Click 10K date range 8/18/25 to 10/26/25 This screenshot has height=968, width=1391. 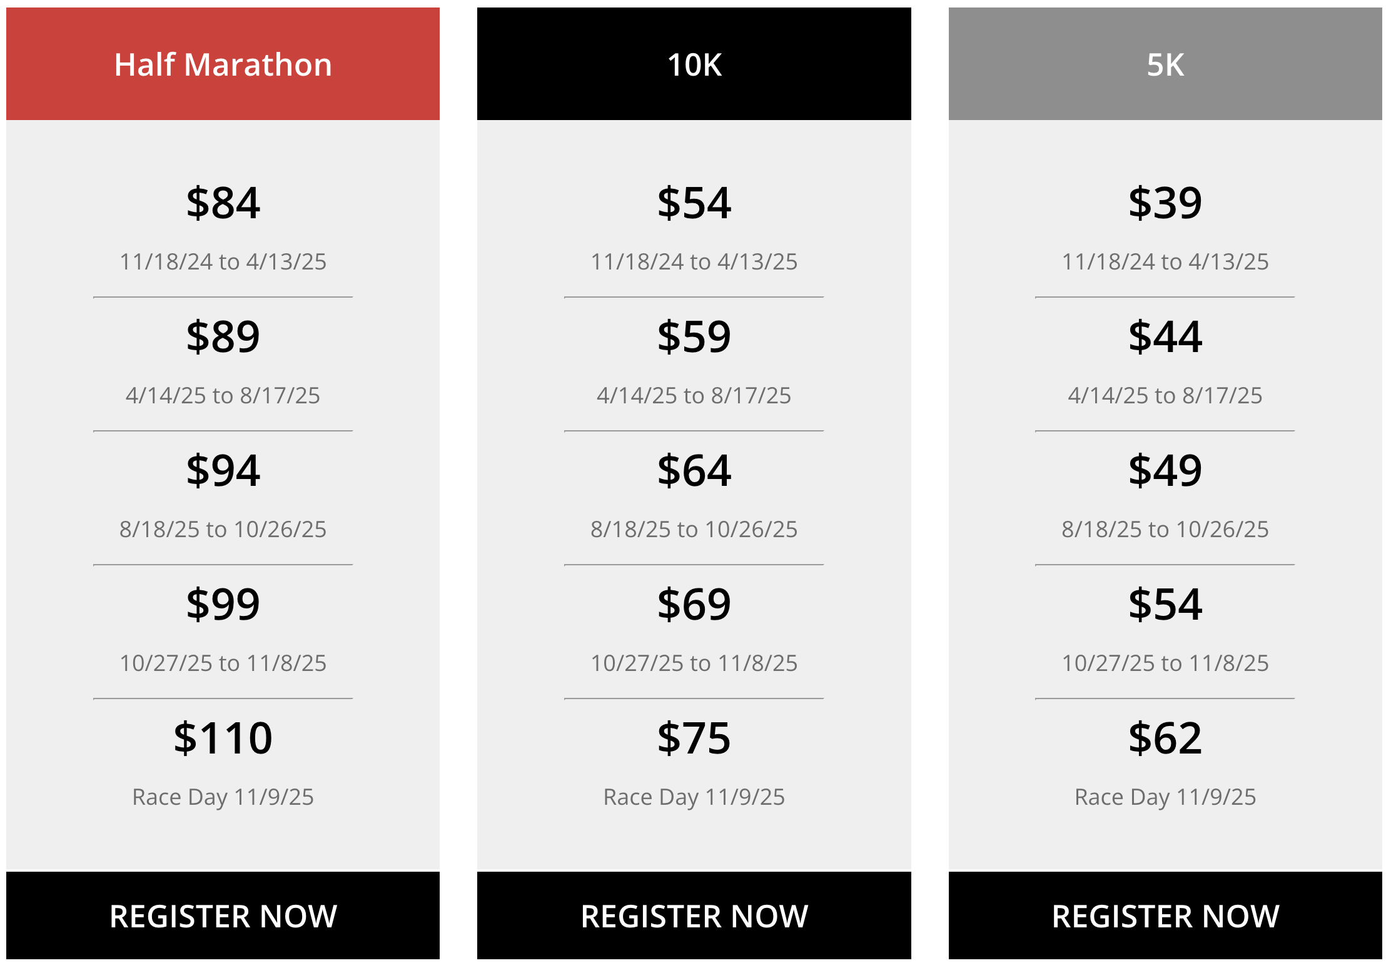coord(694,529)
